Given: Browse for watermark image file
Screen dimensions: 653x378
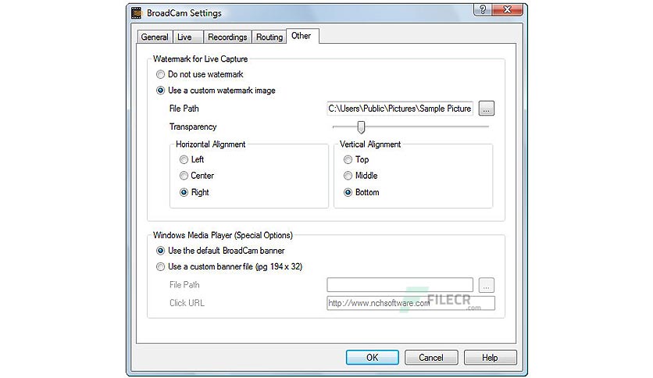Looking at the screenshot, I should click(x=487, y=109).
